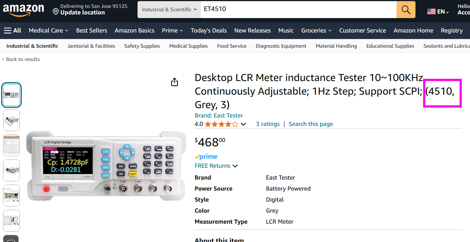The width and height of the screenshot is (470, 242).
Task: Select the second product thumbnail image
Action: 11,120
